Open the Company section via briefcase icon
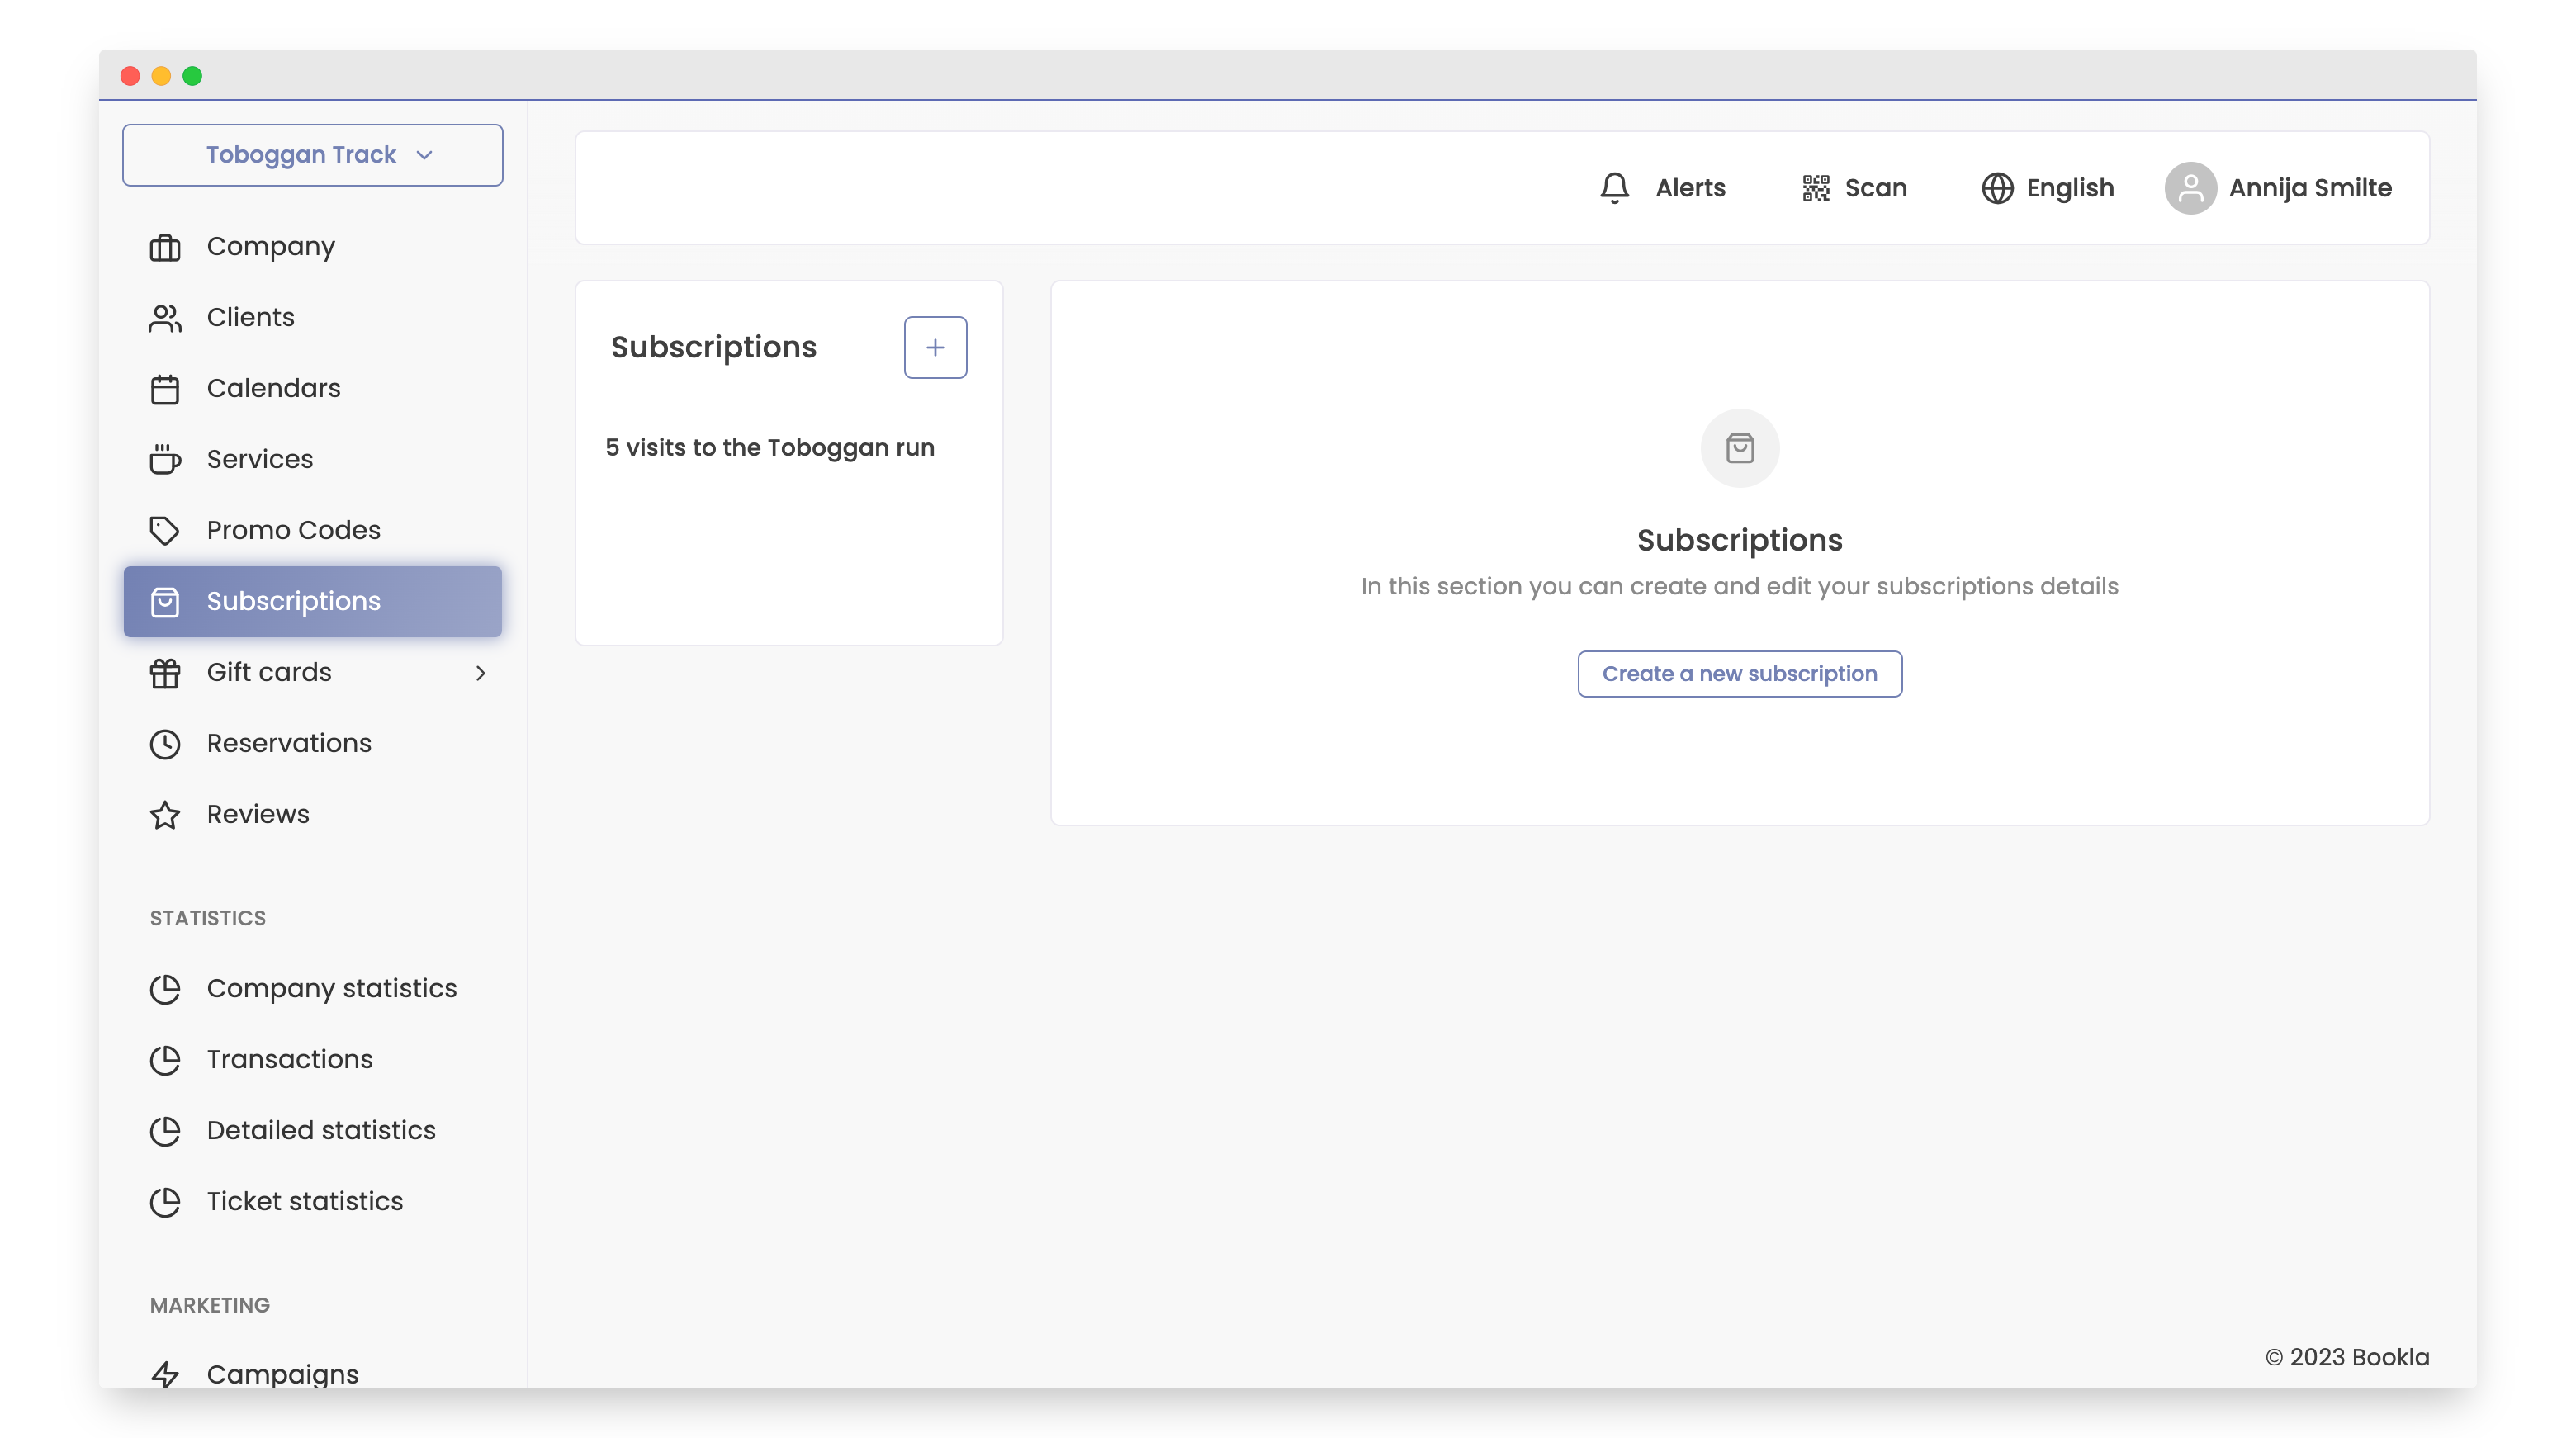This screenshot has height=1438, width=2576. (165, 246)
